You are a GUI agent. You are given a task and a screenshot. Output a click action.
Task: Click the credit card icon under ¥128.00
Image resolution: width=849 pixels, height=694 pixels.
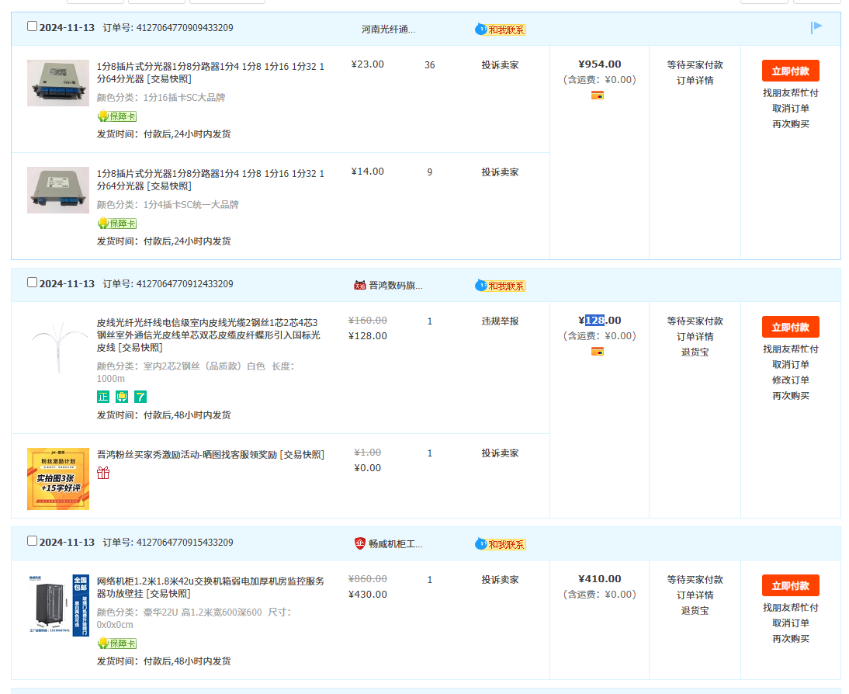coord(597,352)
